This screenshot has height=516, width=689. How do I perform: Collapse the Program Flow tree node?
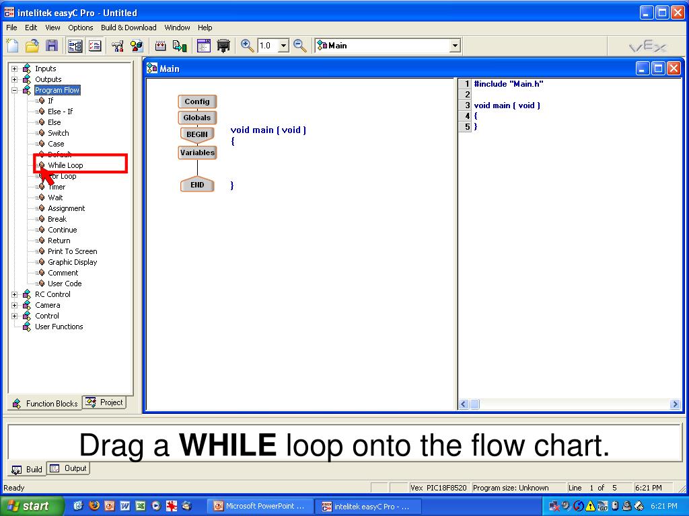click(15, 91)
